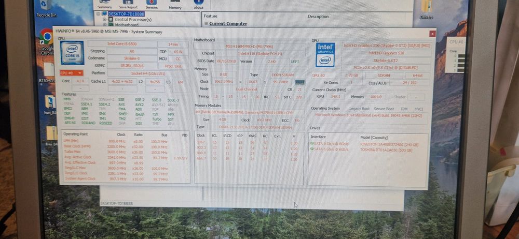
Task: Click the 8 GB memory size field
Action: 223,75
